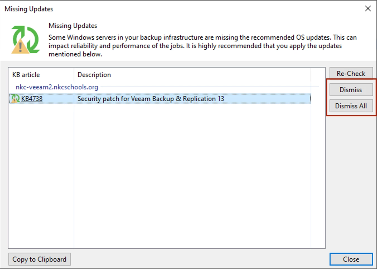Open the KB4738 article link

32,99
